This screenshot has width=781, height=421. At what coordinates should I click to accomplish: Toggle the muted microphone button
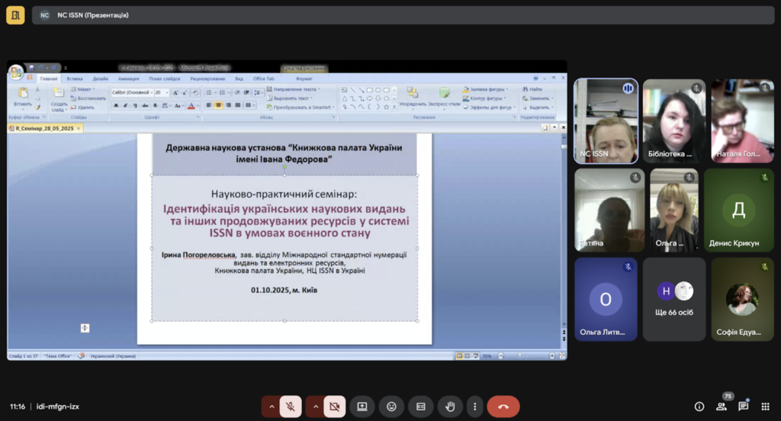tap(290, 407)
